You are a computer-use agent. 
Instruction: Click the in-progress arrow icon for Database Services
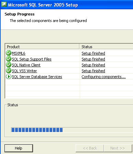click(x=9, y=77)
